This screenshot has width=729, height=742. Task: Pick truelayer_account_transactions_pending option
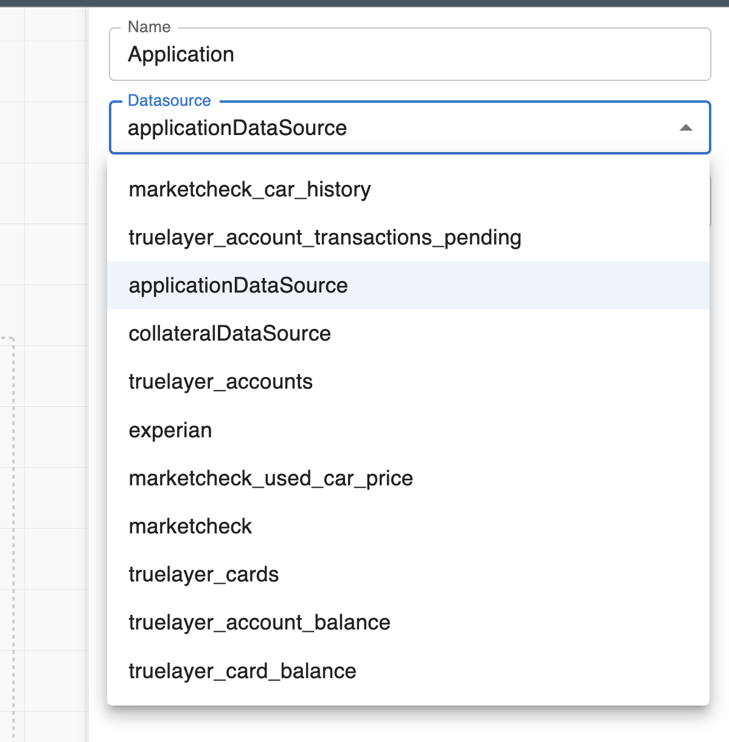click(324, 237)
